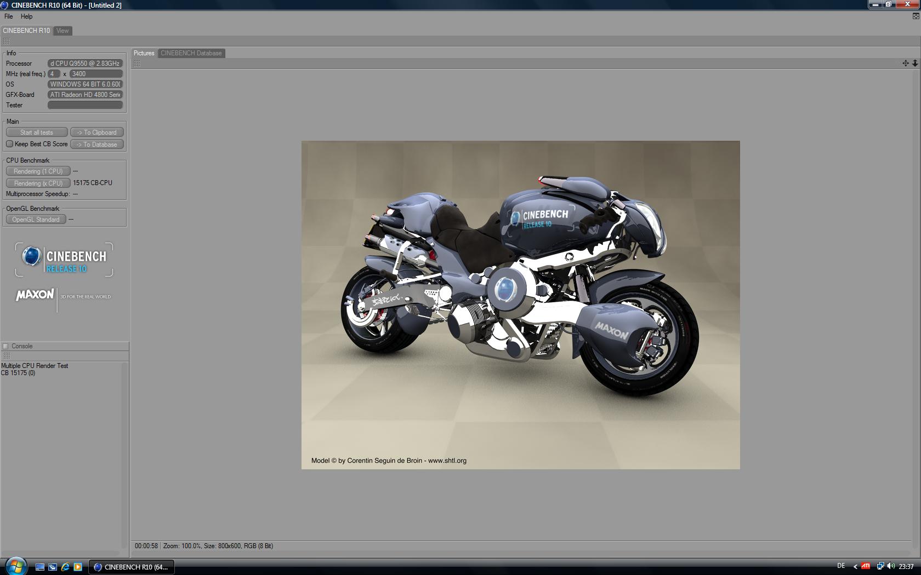
Task: Select the Pictures tab
Action: [144, 53]
